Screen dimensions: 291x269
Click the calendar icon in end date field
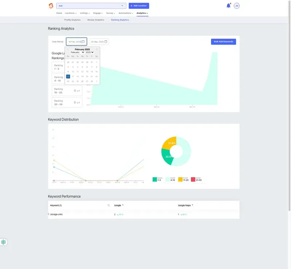tap(106, 41)
